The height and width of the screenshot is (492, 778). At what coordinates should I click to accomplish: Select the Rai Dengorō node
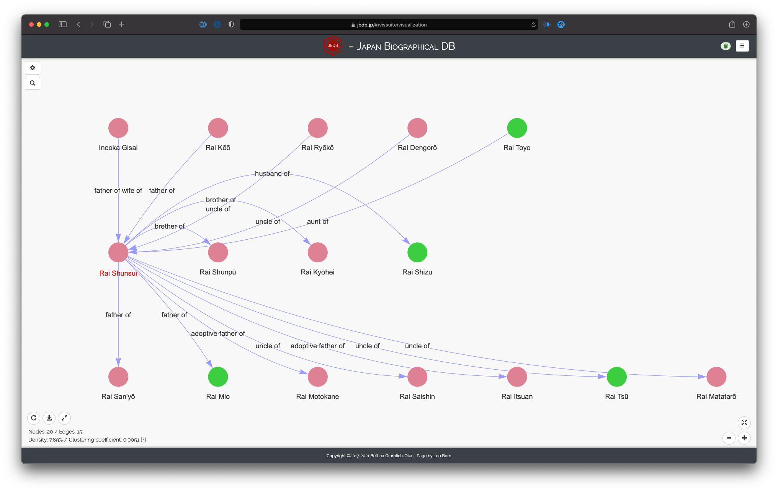pos(417,128)
